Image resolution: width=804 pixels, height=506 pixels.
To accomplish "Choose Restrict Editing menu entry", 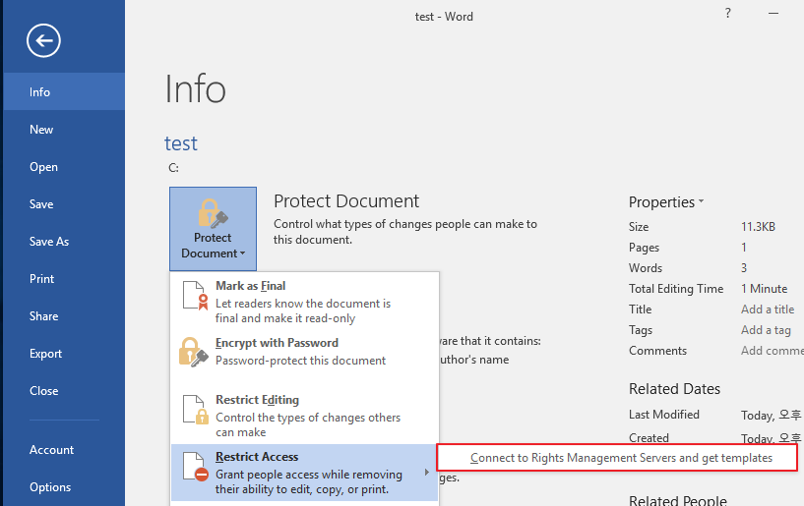I will [x=305, y=416].
